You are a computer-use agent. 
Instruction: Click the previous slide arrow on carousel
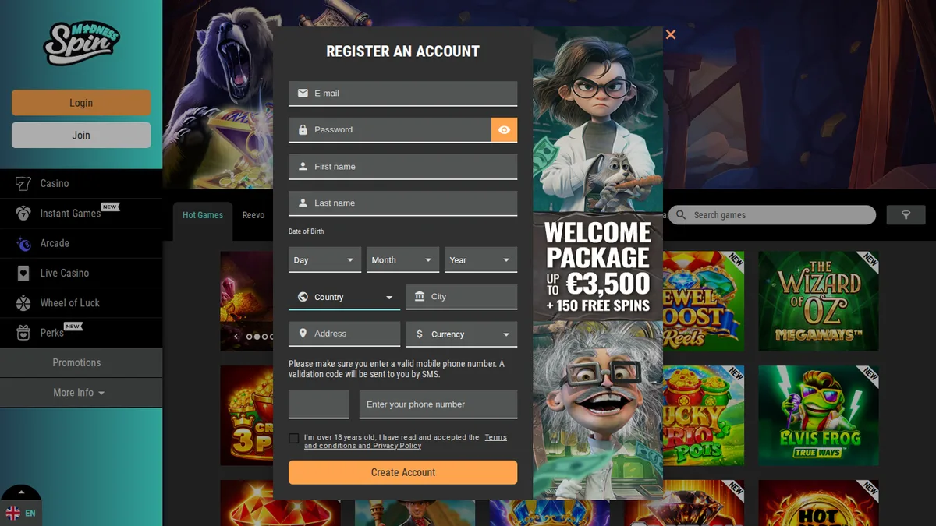[236, 337]
